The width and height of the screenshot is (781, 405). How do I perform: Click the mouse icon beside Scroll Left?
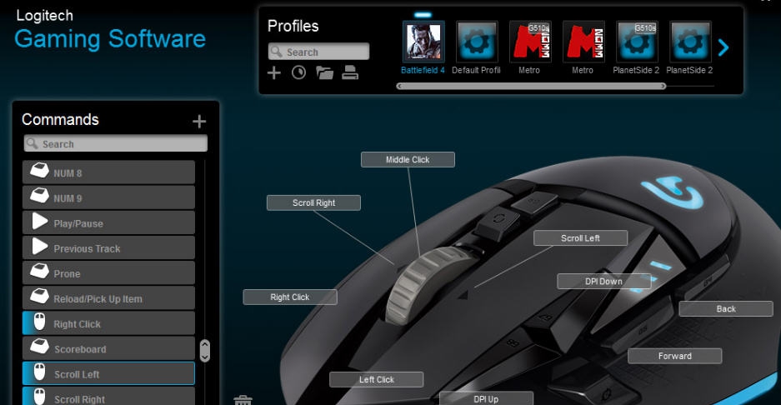point(39,372)
